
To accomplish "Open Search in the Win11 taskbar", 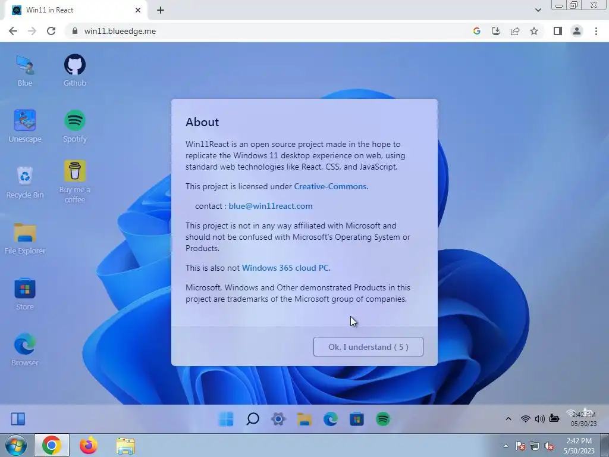I will [252, 419].
